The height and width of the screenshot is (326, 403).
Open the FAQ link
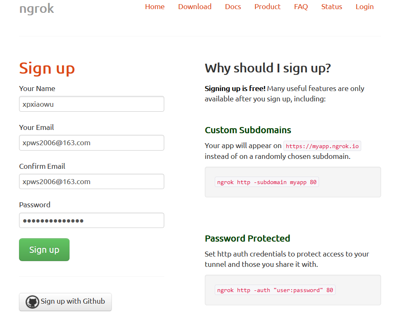[301, 7]
